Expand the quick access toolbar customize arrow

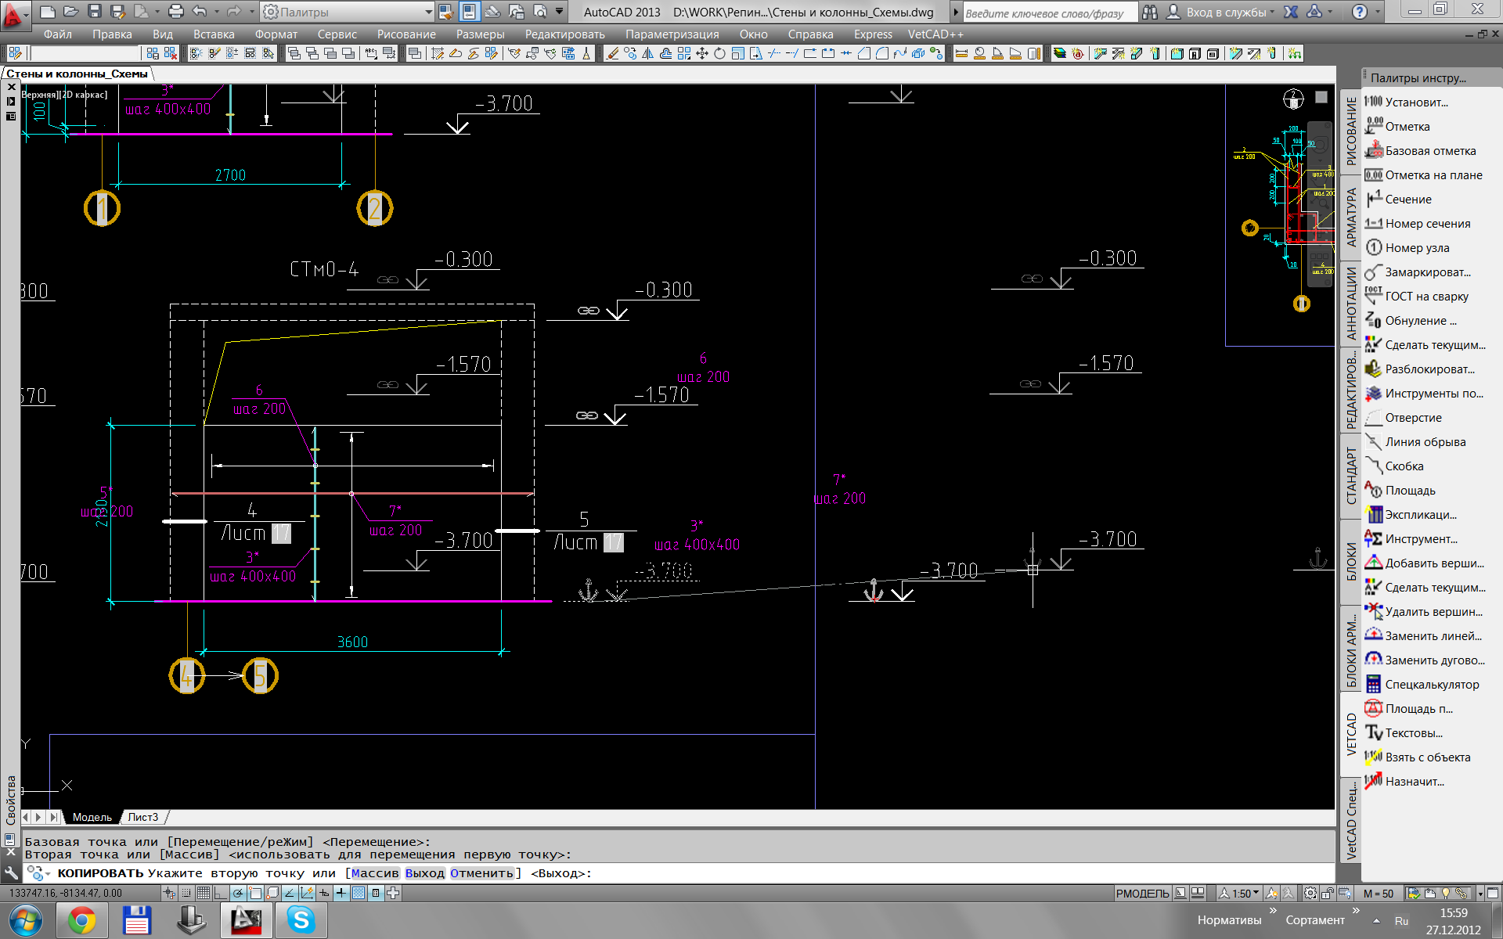(x=559, y=12)
